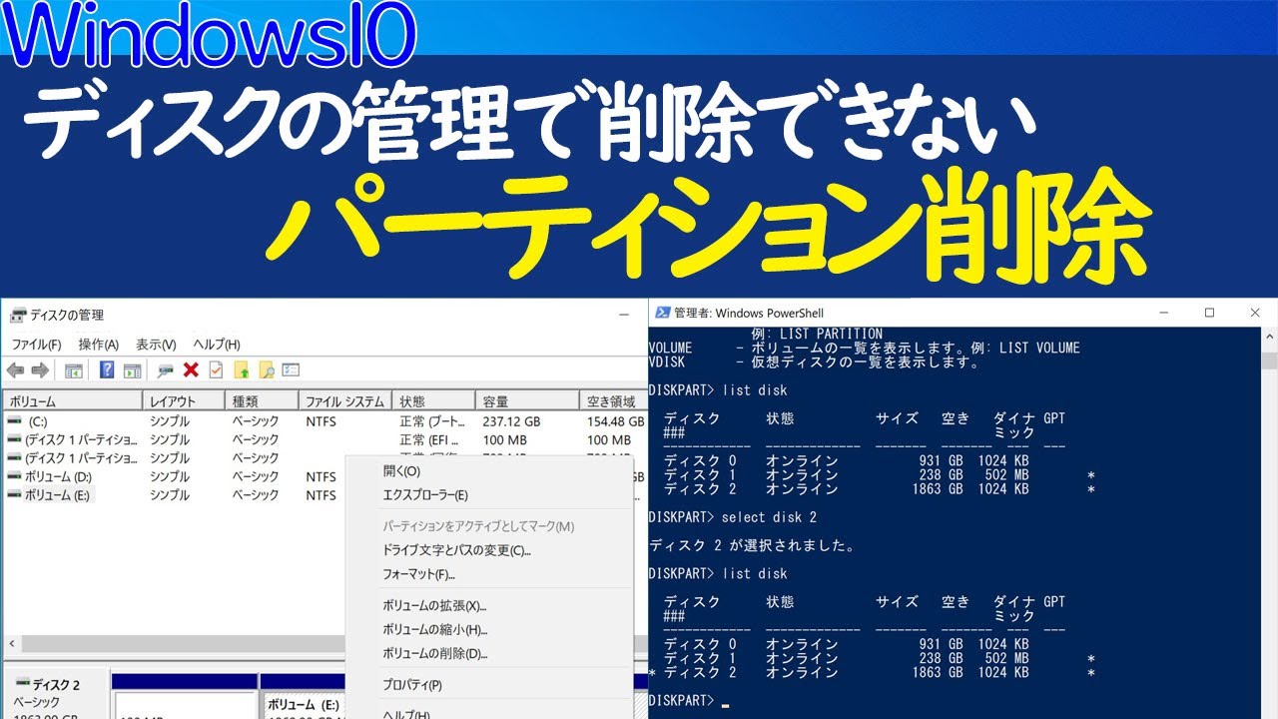Image resolution: width=1278 pixels, height=719 pixels.
Task: Open the ファイル(F) menu
Action: pos(37,345)
